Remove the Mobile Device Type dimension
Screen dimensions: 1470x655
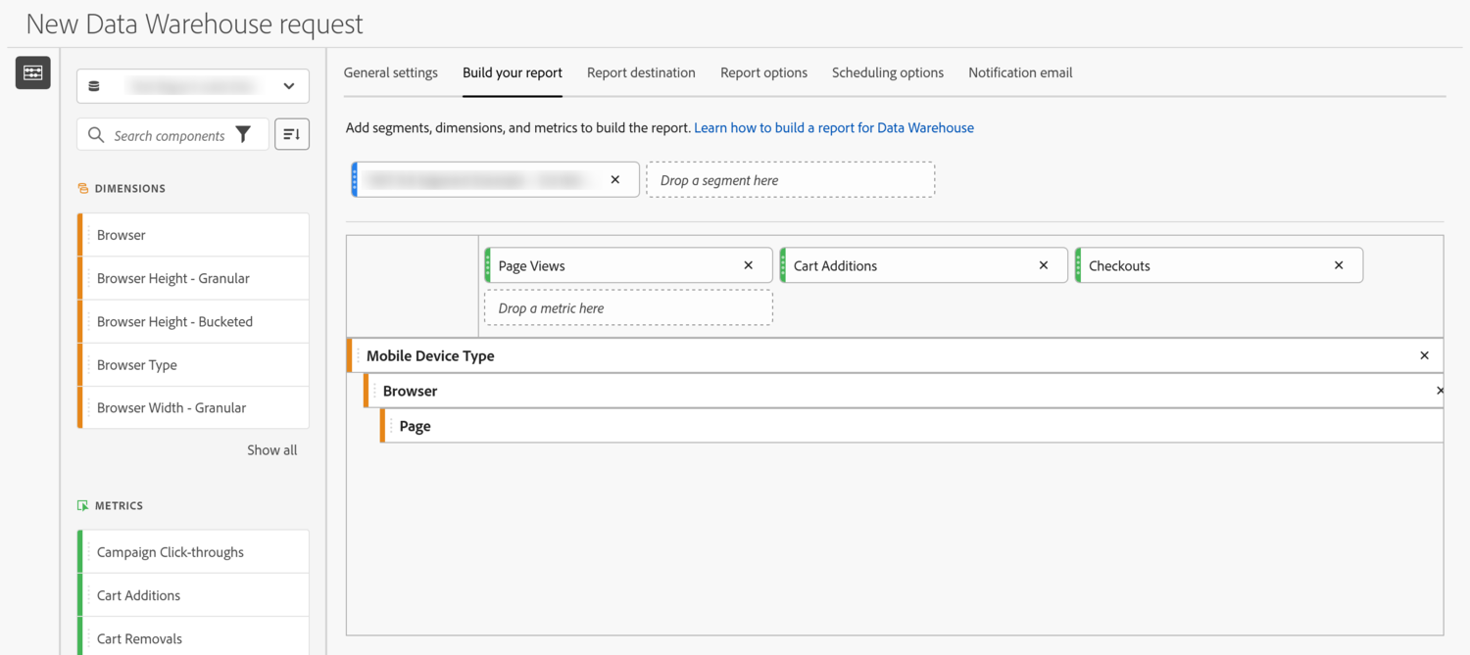(1425, 355)
